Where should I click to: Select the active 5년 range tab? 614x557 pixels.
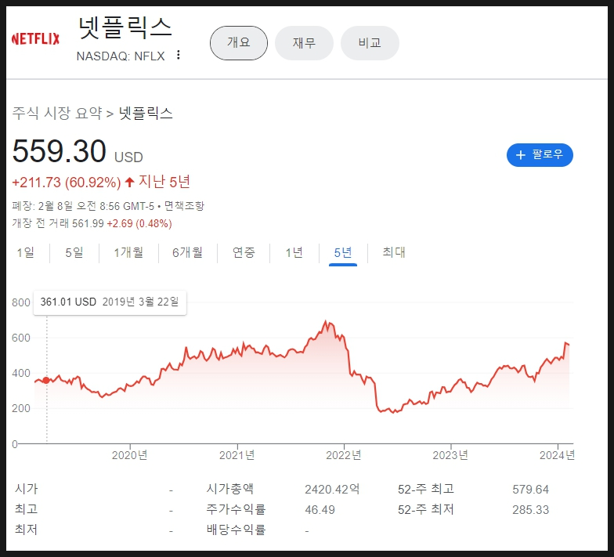[343, 253]
